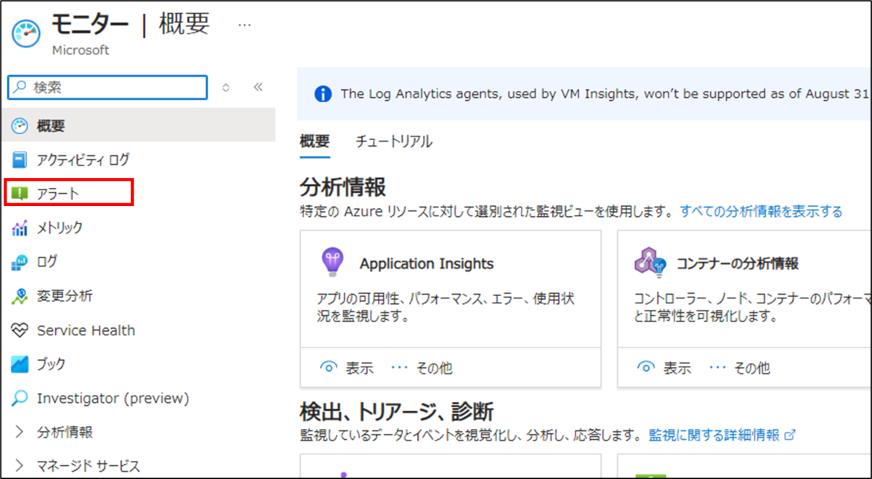Click the ブック workbook icon
Screen dimensions: 872x479
(x=20, y=364)
